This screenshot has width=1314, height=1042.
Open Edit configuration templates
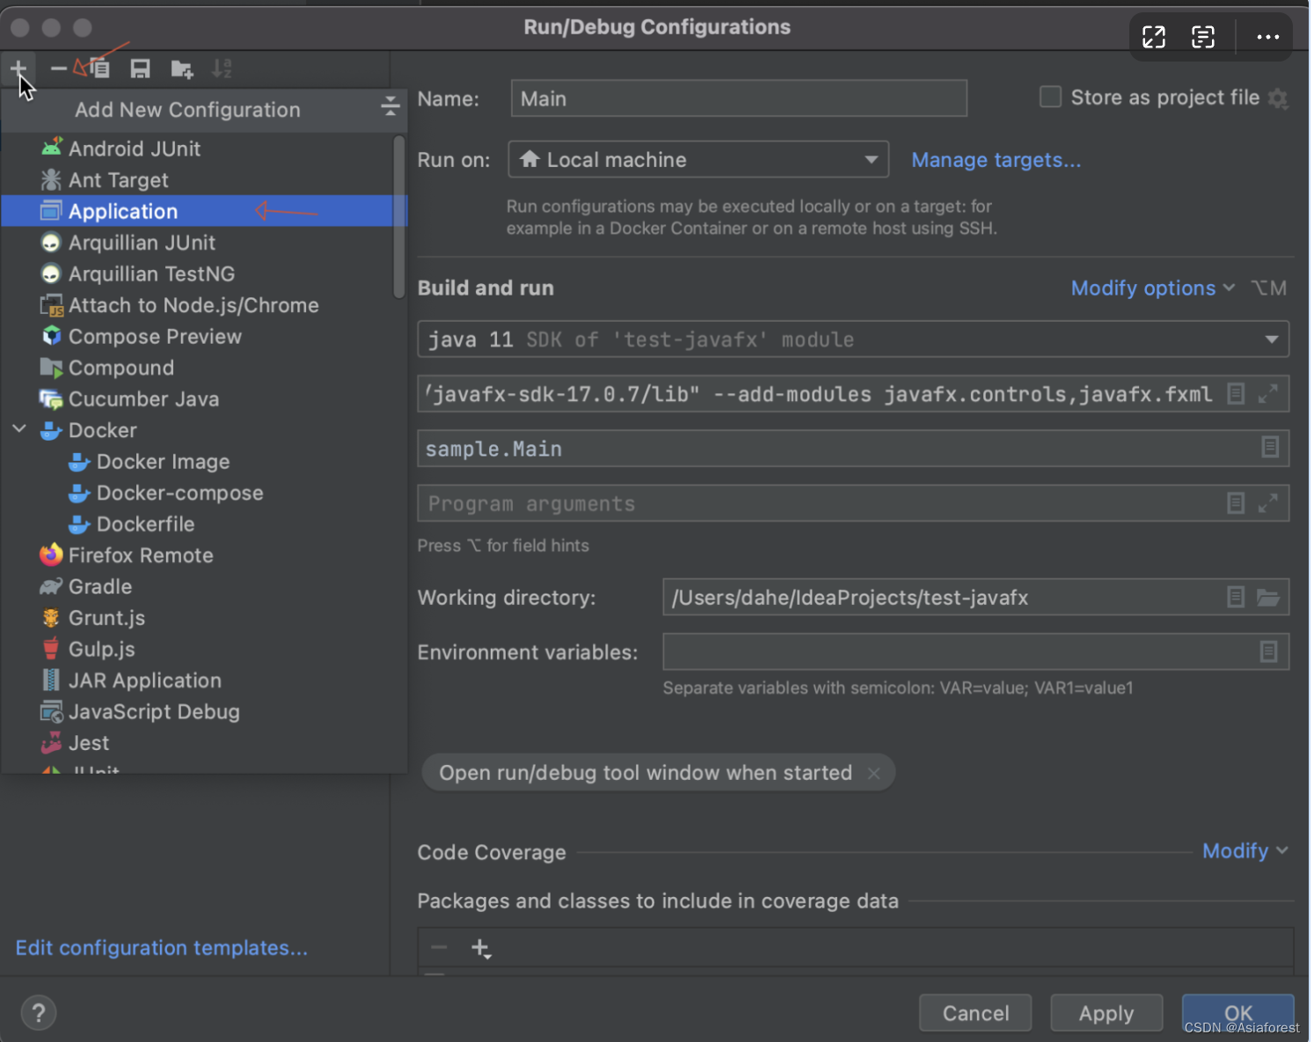point(161,948)
